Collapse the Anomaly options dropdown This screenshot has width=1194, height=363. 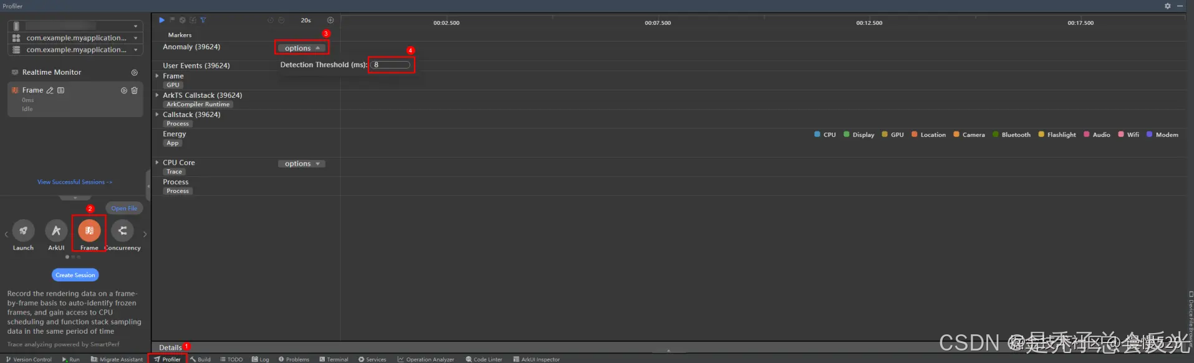pos(302,48)
